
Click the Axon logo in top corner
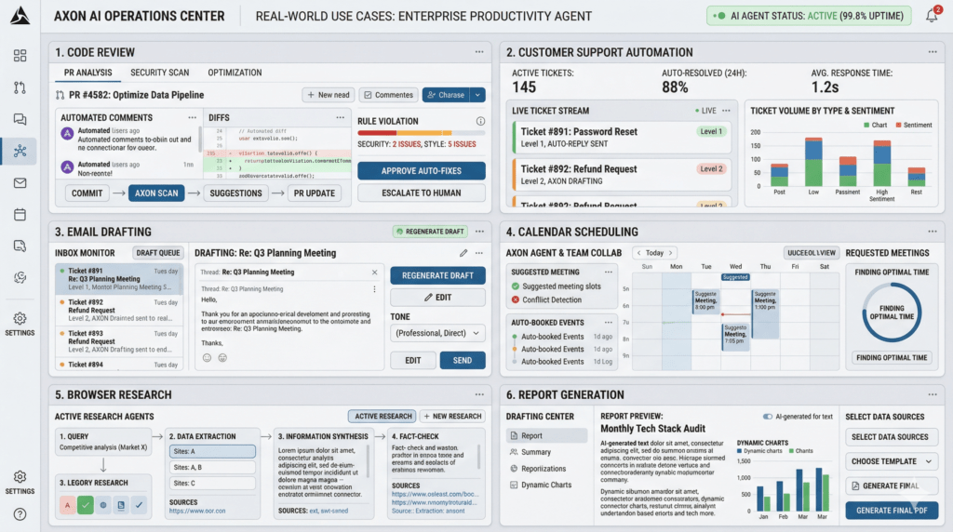tap(20, 16)
